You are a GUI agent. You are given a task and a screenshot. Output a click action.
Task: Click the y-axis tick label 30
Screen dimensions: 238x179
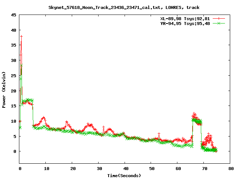(13, 60)
